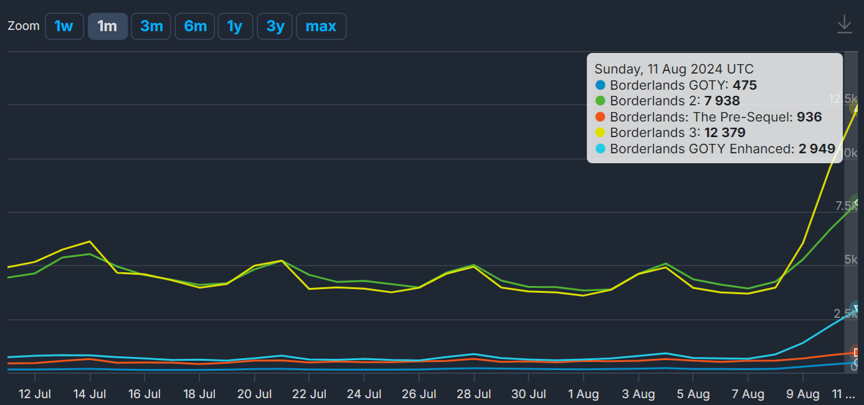This screenshot has width=864, height=405.
Task: Set zoom range to 1w
Action: pos(64,26)
